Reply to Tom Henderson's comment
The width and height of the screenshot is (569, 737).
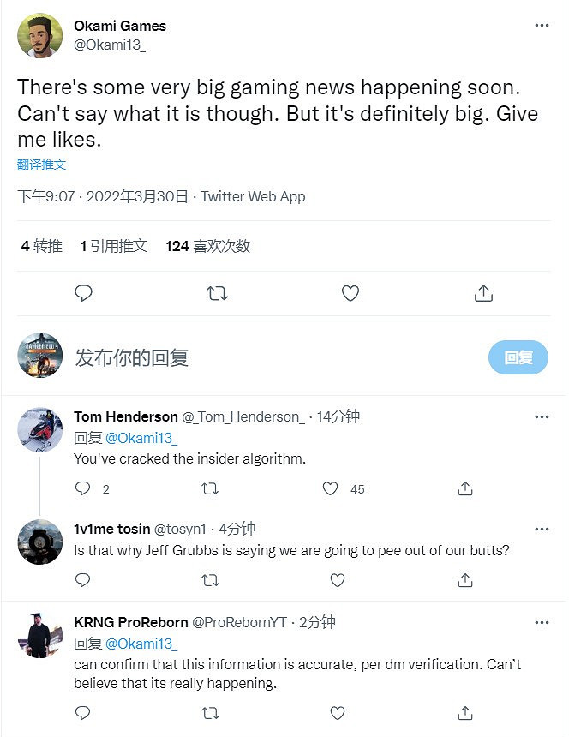(x=83, y=488)
